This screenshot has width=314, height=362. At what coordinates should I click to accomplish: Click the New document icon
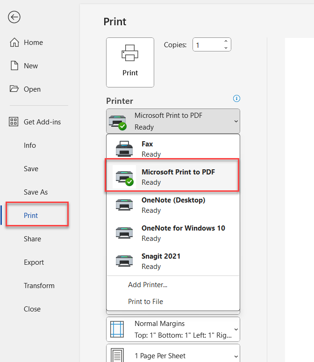tap(14, 65)
